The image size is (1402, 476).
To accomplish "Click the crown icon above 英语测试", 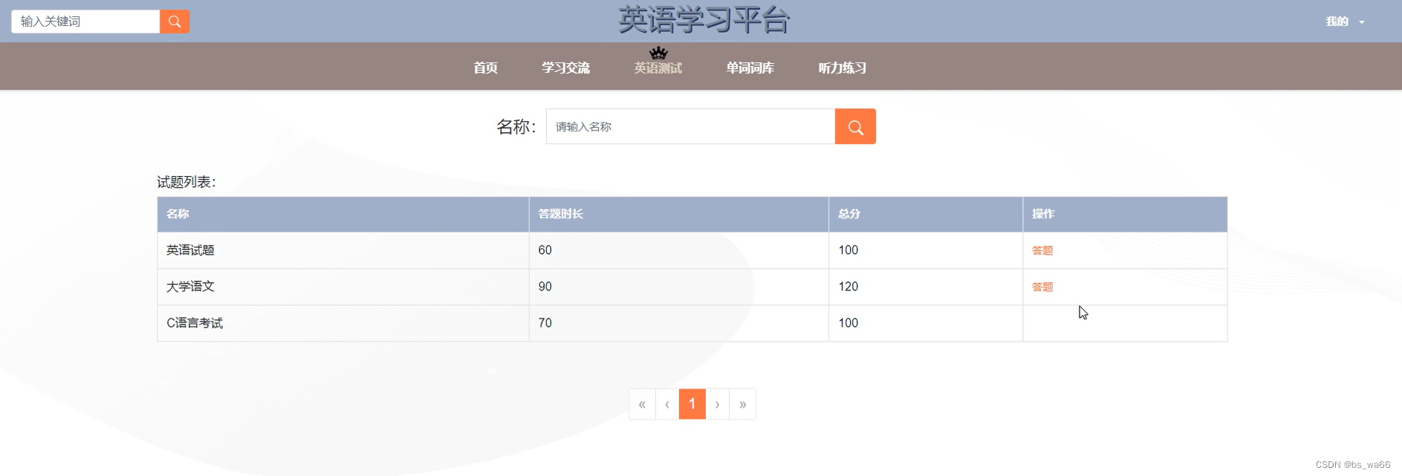I will click(x=658, y=53).
